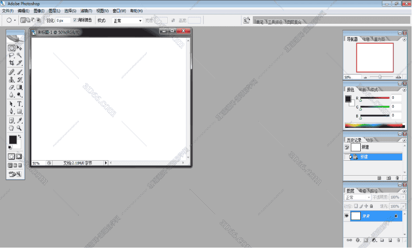Toggle lock transparent pixels in Layers panel
The height and width of the screenshot is (248, 412).
[356, 206]
